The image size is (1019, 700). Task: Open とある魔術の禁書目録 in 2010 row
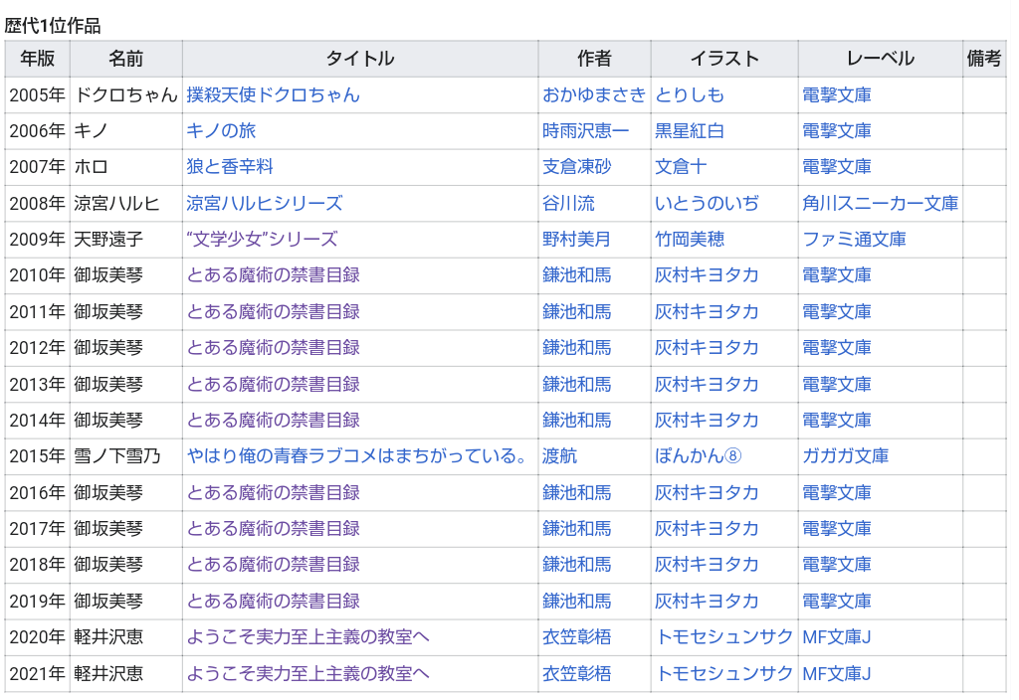point(274,275)
